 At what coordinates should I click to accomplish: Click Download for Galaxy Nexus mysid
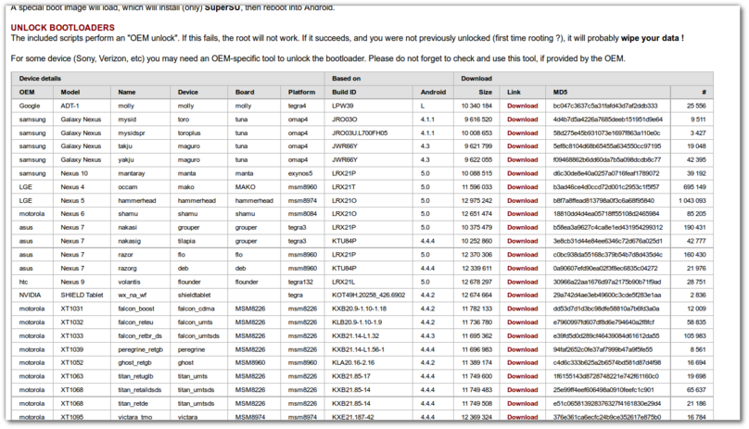[x=522, y=120]
